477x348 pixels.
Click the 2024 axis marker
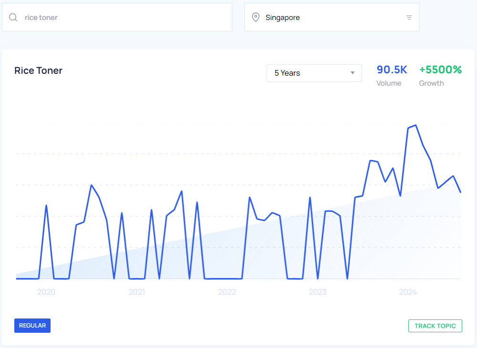click(x=408, y=292)
